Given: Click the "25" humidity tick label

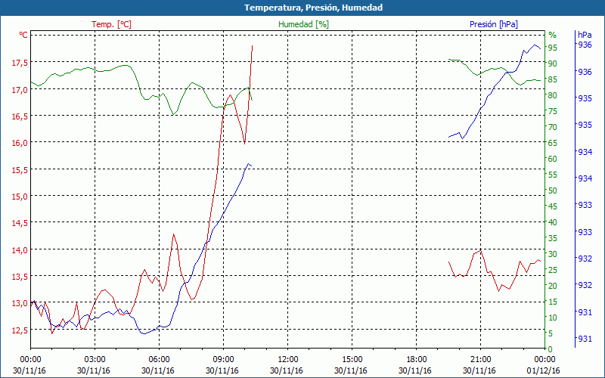Looking at the screenshot, I should [x=553, y=270].
